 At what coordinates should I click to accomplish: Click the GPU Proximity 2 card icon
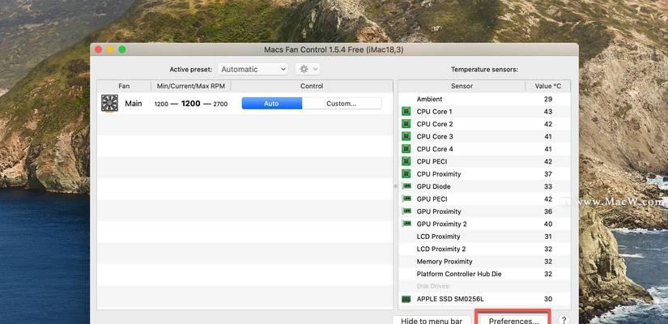tap(406, 224)
